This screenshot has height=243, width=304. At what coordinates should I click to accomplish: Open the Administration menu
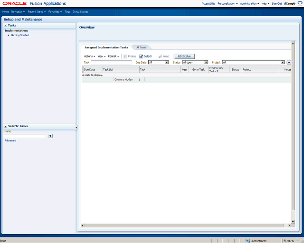point(249,3)
